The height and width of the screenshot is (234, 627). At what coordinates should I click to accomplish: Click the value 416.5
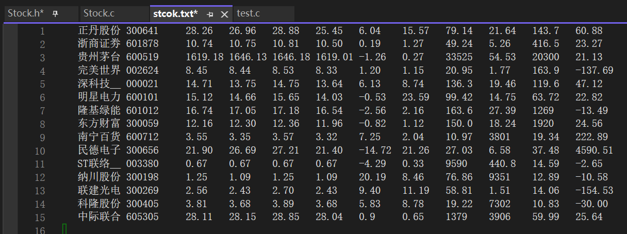(546, 44)
